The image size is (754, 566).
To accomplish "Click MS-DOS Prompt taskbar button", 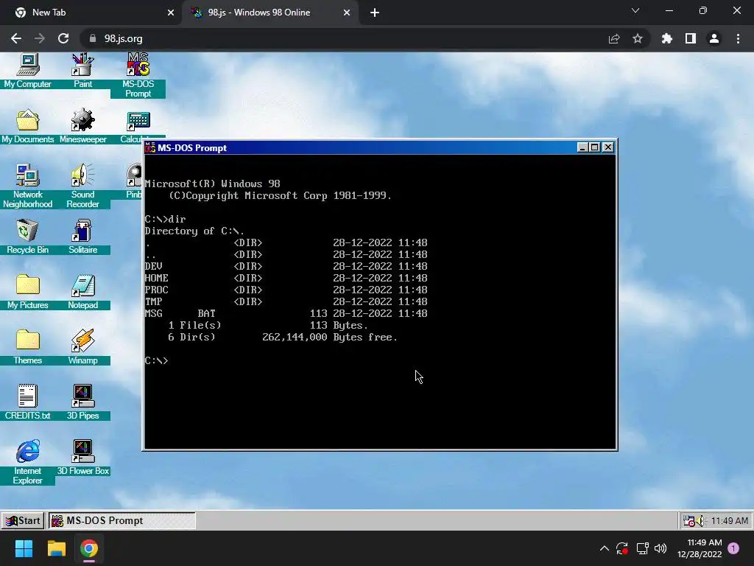I will pyautogui.click(x=121, y=520).
